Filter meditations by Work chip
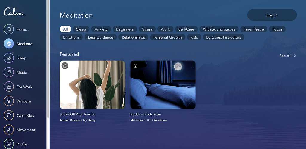Image resolution: width=306 pixels, height=149 pixels. 165,29
